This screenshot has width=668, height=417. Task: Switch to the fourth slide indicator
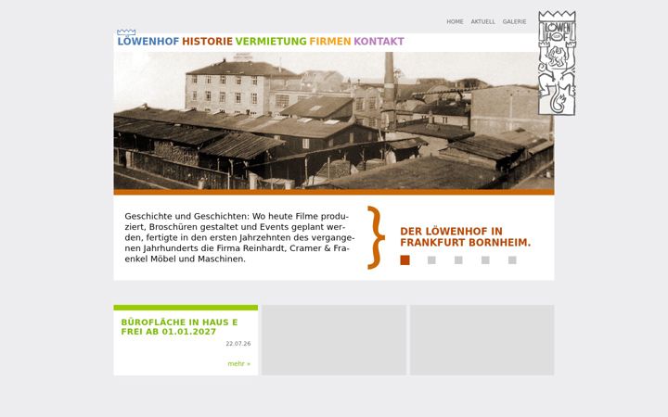point(485,260)
